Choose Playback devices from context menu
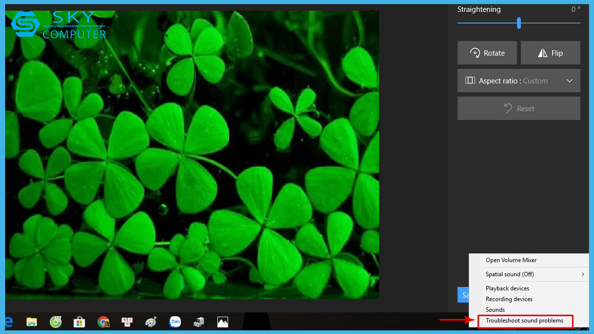The image size is (594, 334). 507,289
